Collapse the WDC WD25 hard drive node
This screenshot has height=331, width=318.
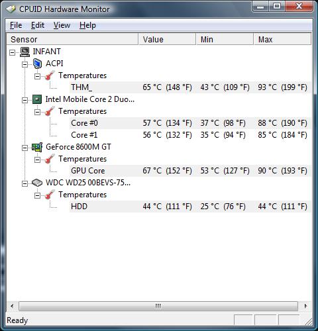[25, 183]
